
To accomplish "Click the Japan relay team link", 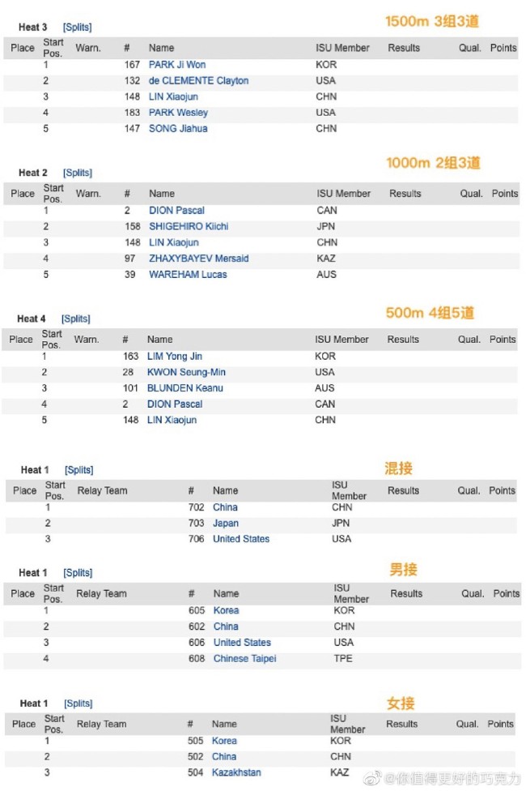I will (x=226, y=524).
